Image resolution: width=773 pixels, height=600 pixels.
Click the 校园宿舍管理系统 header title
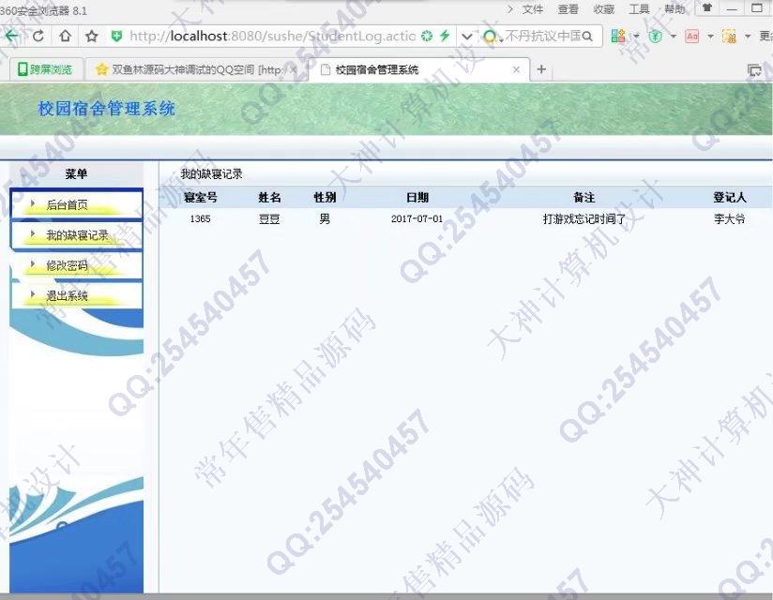click(107, 109)
